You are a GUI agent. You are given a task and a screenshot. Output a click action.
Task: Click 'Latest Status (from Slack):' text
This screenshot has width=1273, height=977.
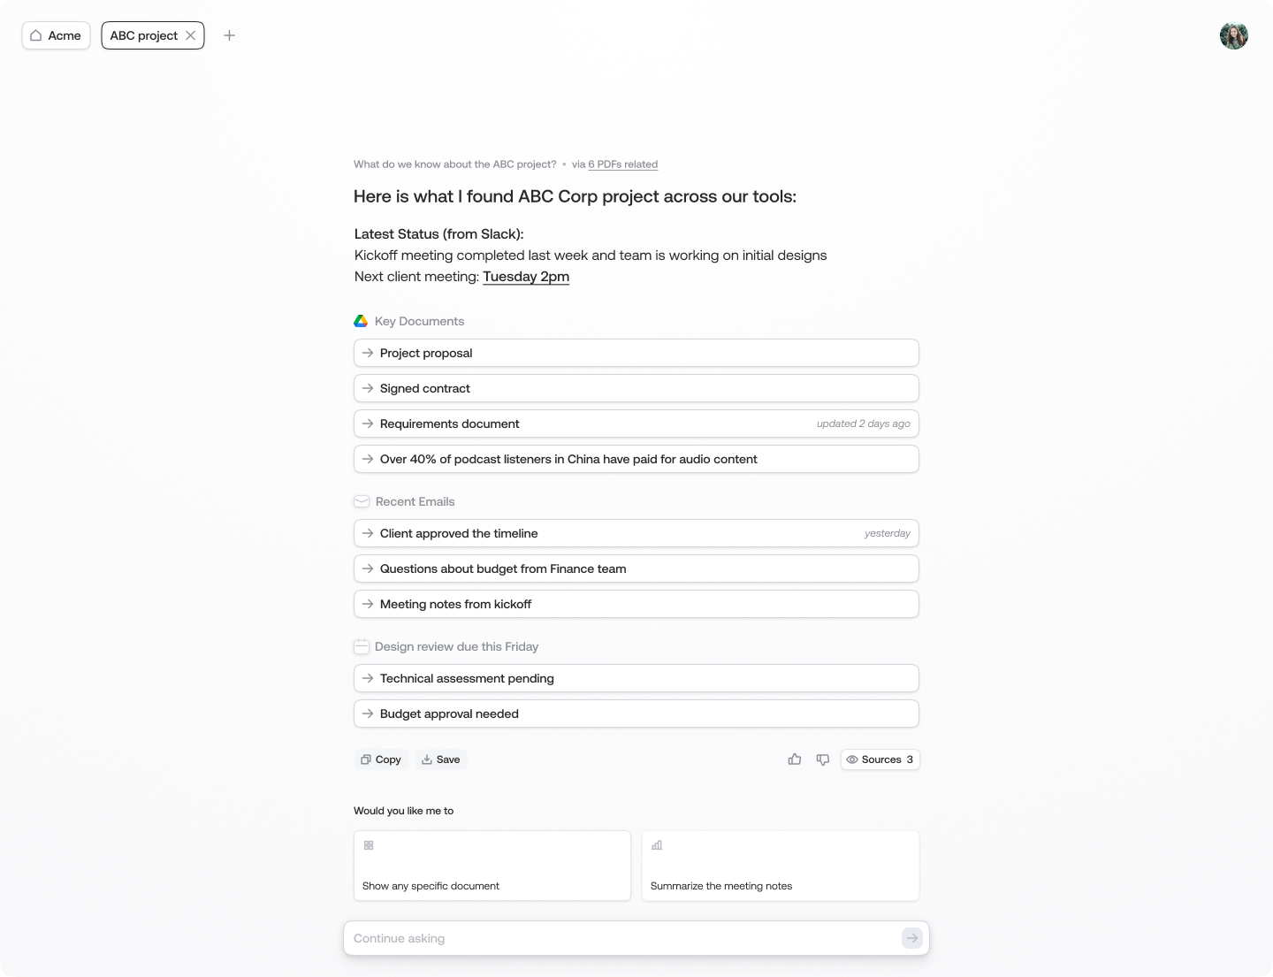(x=439, y=234)
